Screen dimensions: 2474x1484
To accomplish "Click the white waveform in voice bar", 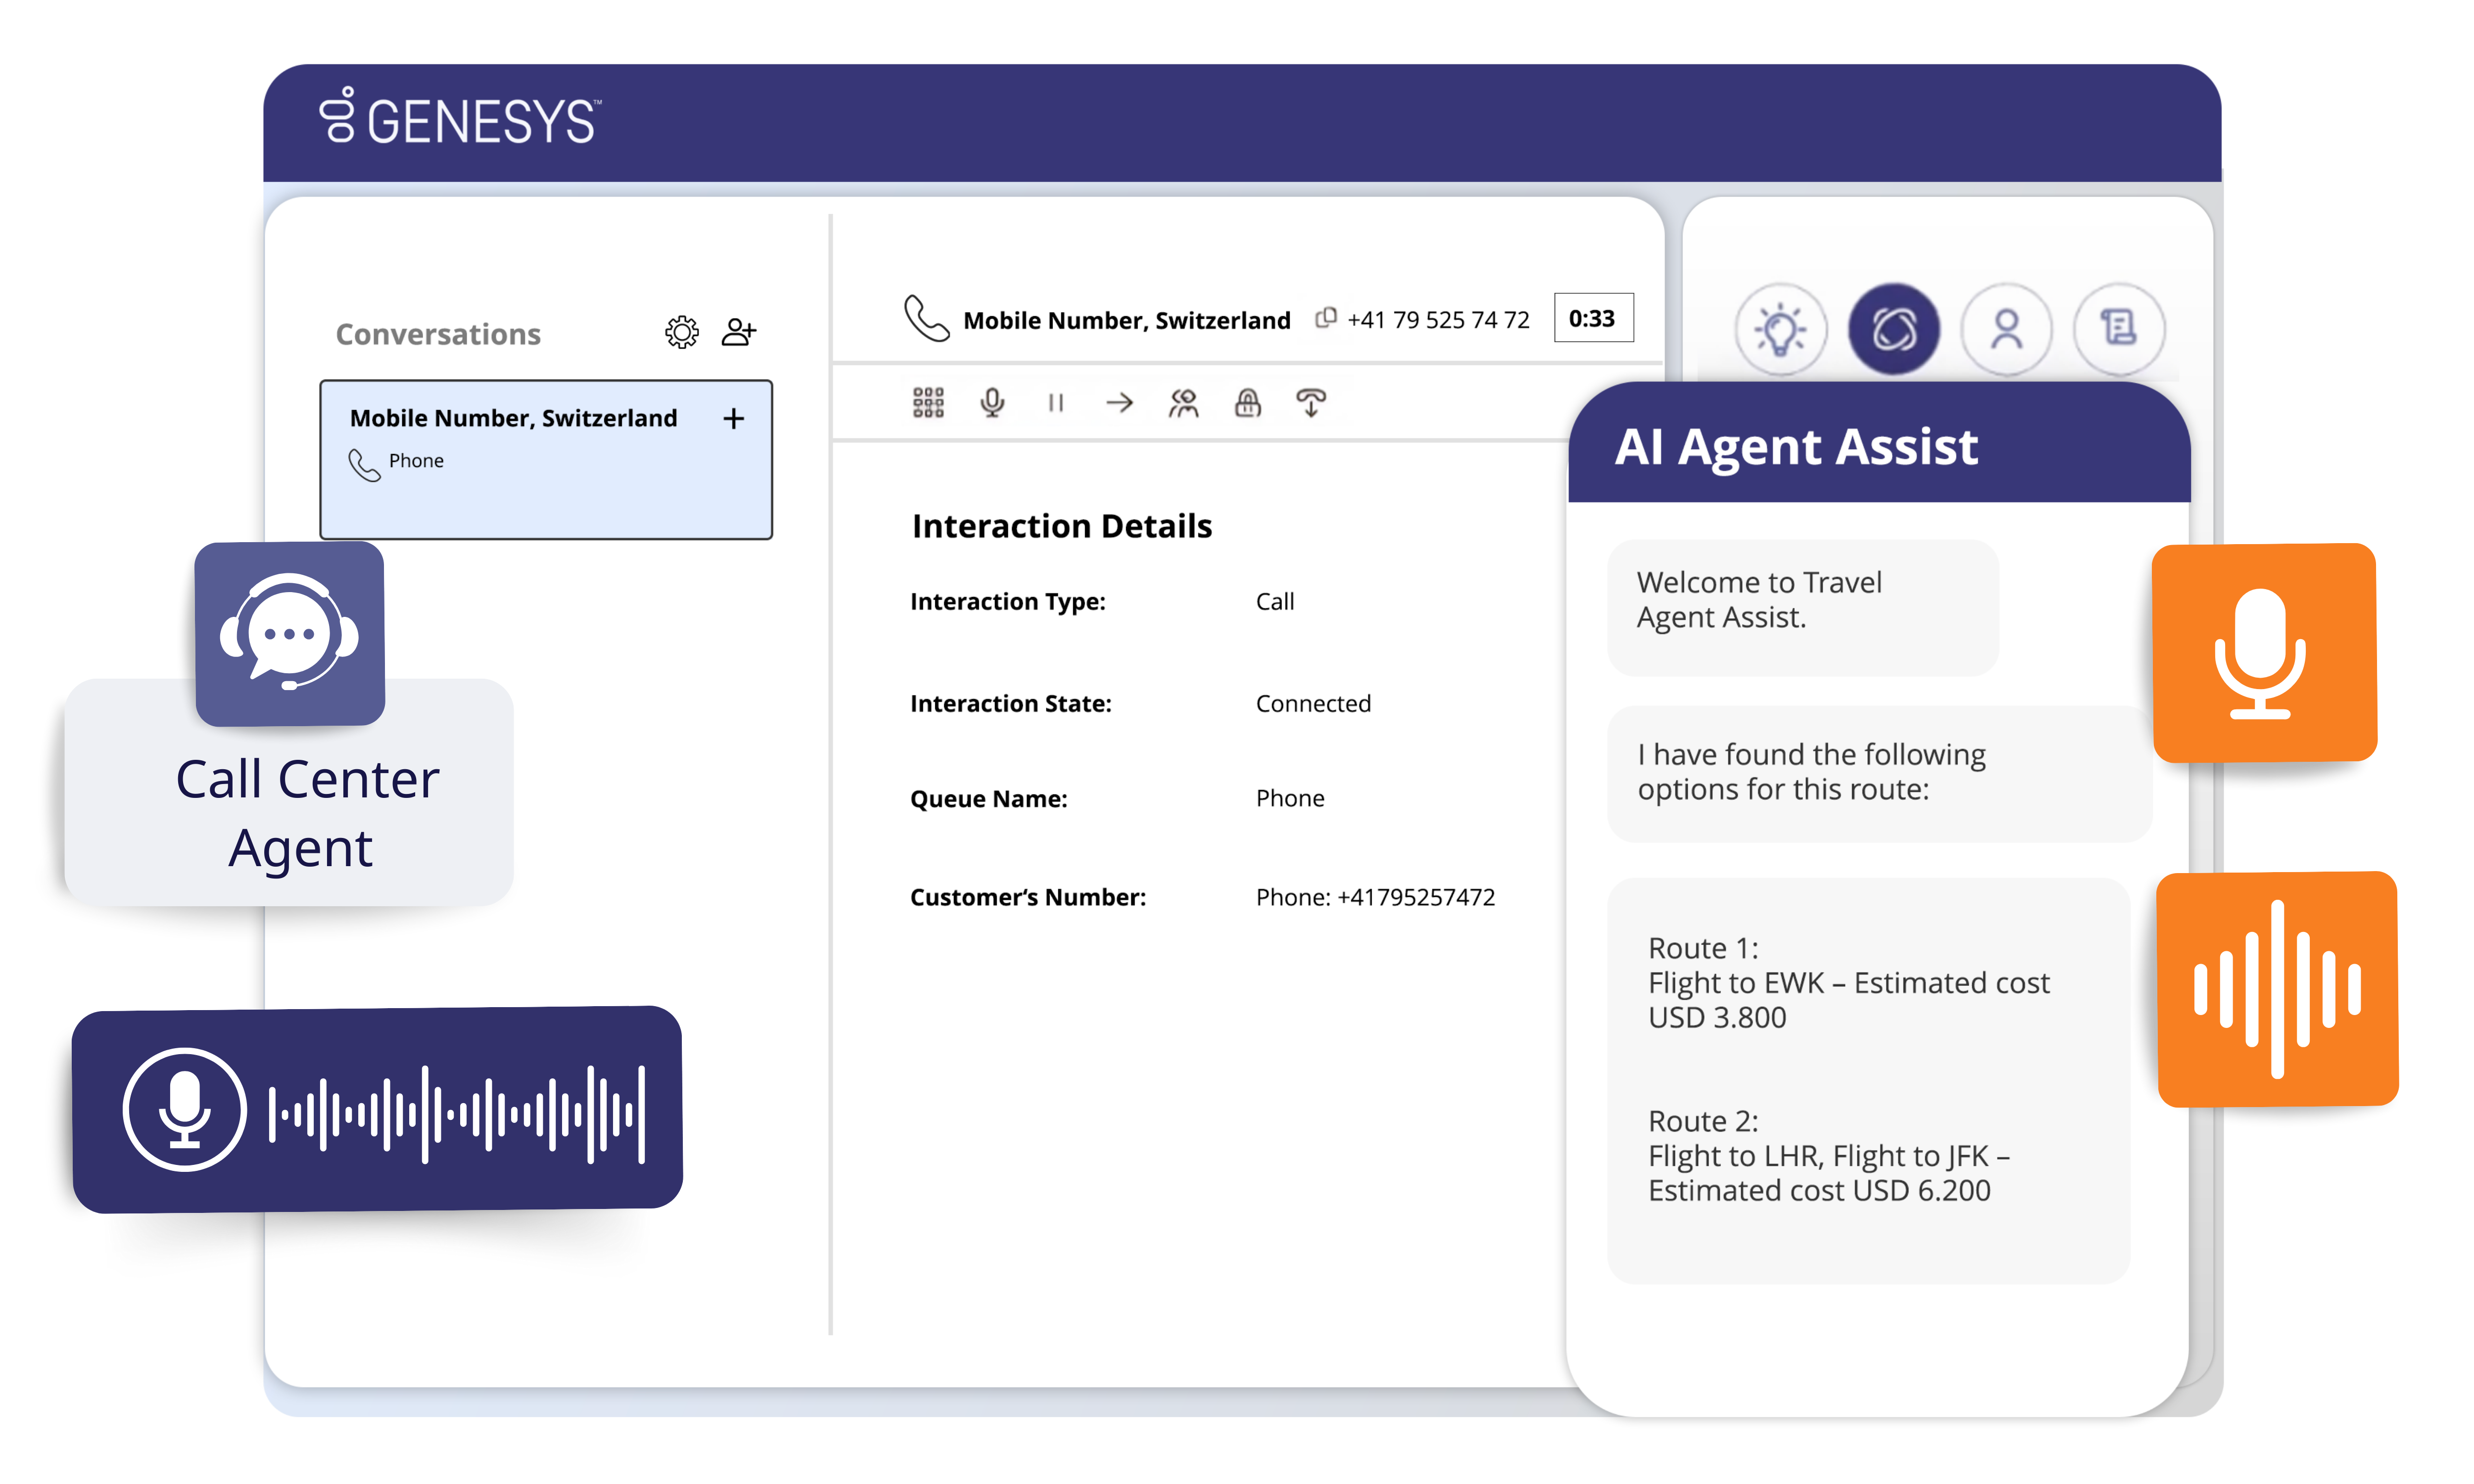I will click(457, 1114).
